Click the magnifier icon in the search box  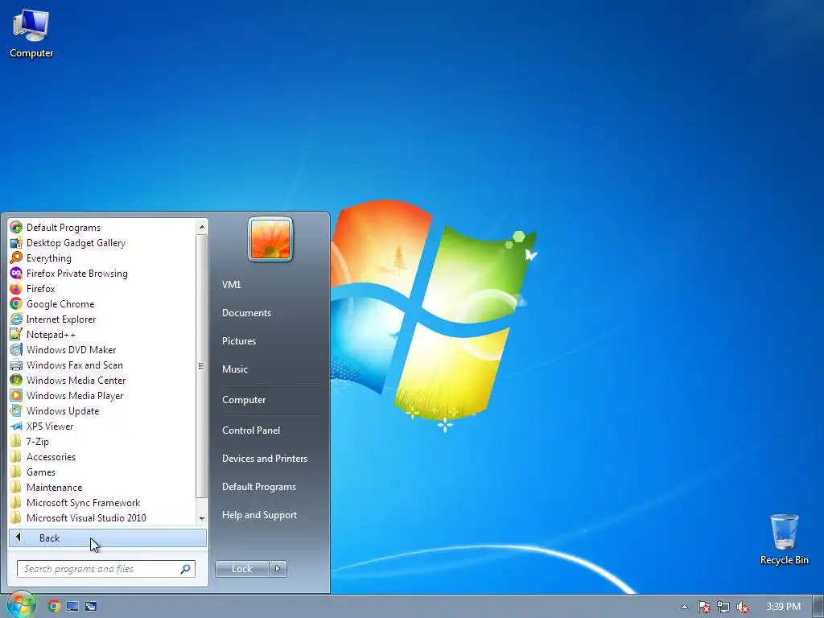tap(186, 569)
